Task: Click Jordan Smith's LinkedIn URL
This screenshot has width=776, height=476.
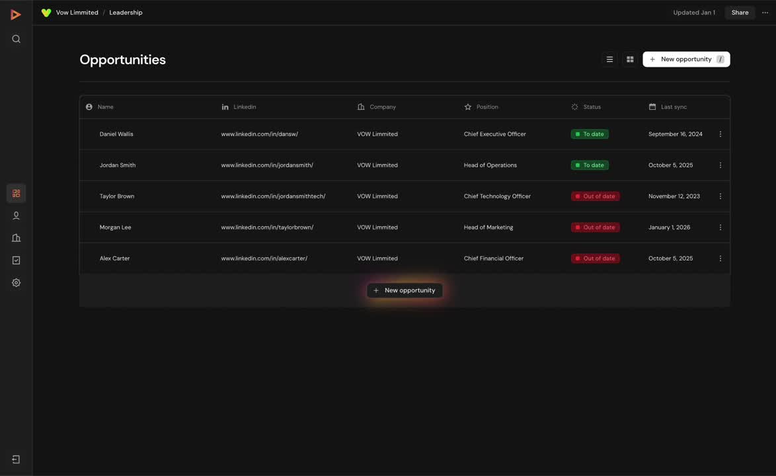Action: click(267, 165)
